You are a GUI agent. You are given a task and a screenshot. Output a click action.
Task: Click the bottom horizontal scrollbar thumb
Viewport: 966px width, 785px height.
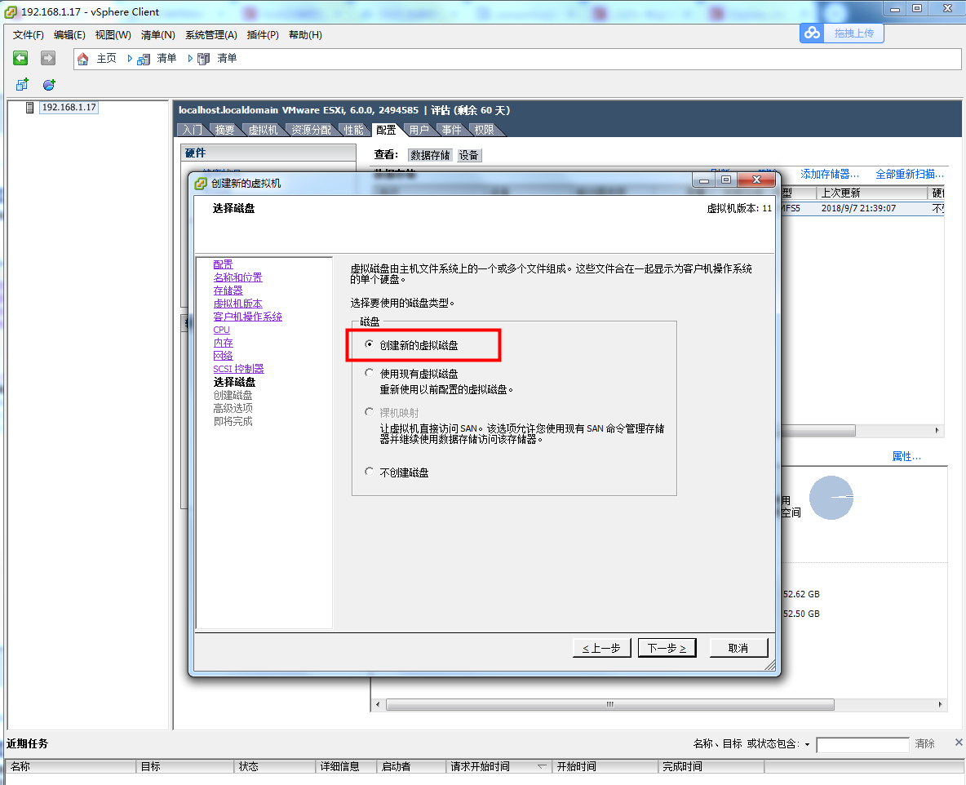610,704
